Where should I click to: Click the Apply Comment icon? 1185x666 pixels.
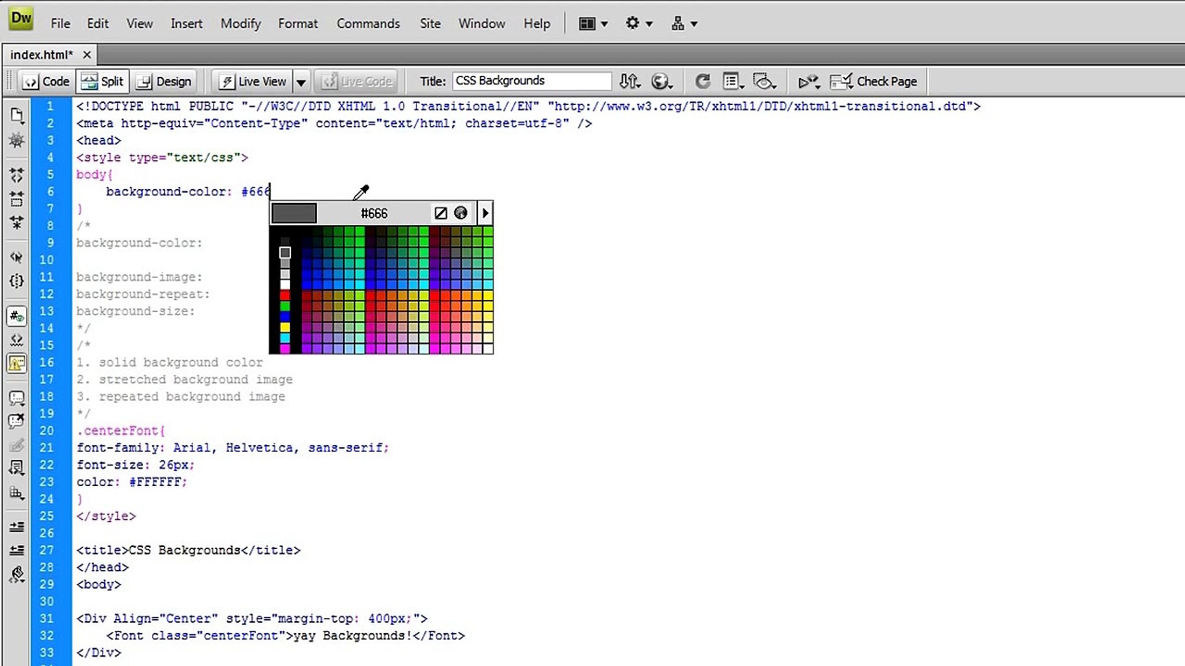[x=17, y=398]
